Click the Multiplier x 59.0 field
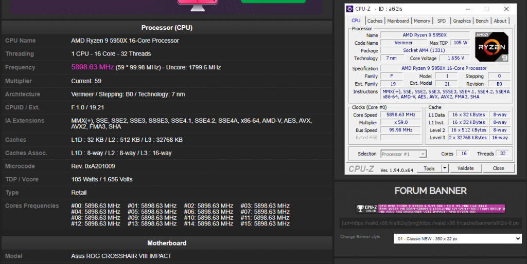The width and height of the screenshot is (527, 264). tap(400, 122)
